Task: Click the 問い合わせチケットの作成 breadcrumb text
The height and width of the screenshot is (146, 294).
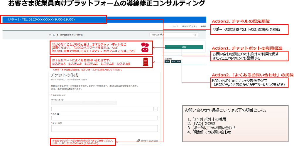Action: pos(71,35)
